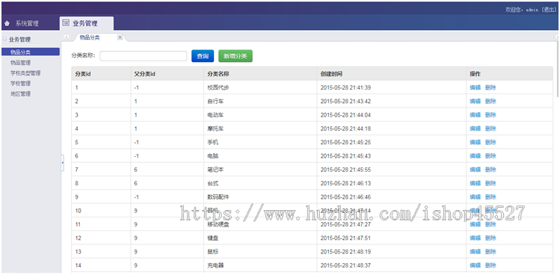This screenshot has width=560, height=275.
Task: Collapse the sidebar with the splitter arrow
Action: [63, 163]
